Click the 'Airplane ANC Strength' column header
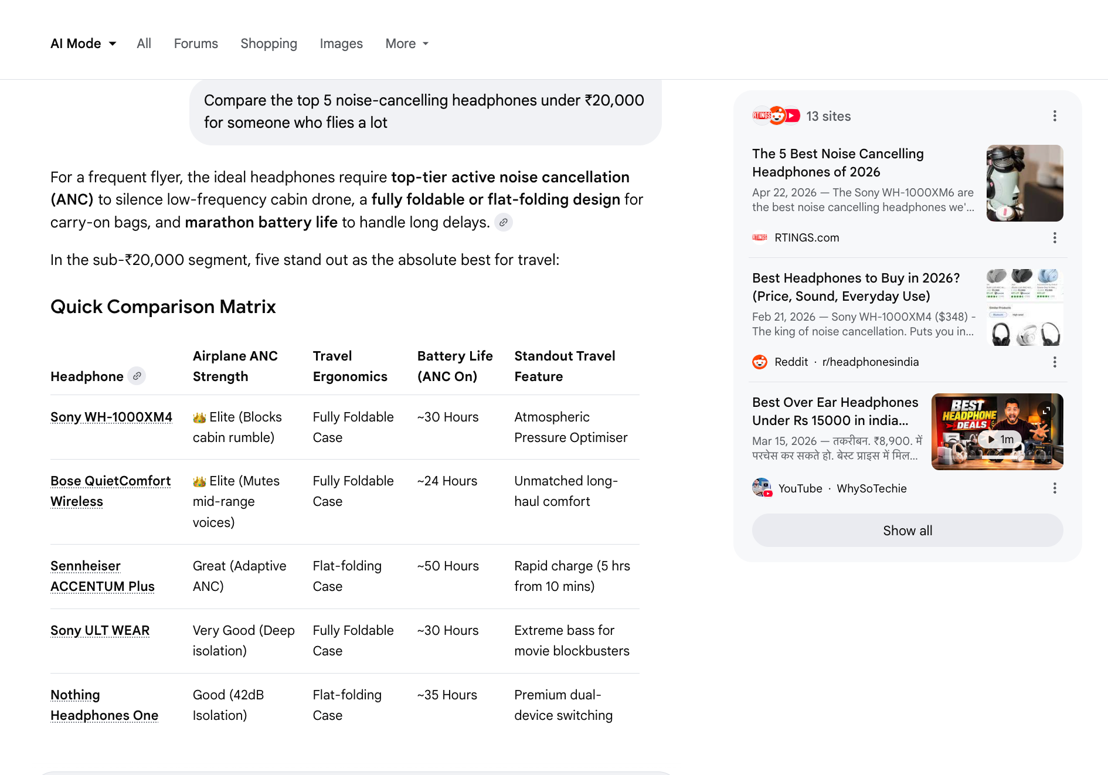 (x=235, y=366)
